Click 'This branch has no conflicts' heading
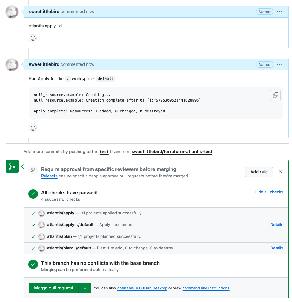Image resolution: width=292 pixels, height=302 pixels. point(100,263)
